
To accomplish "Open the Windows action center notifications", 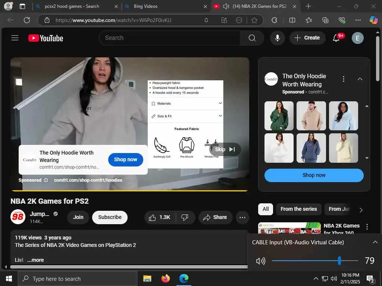I will 370,279.
